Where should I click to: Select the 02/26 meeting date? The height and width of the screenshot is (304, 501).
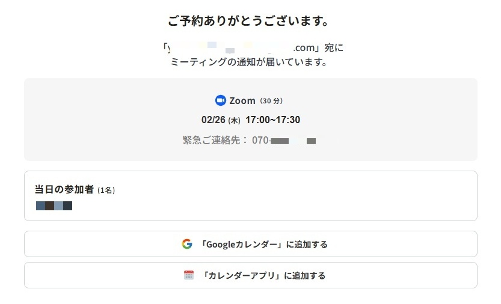click(x=213, y=120)
